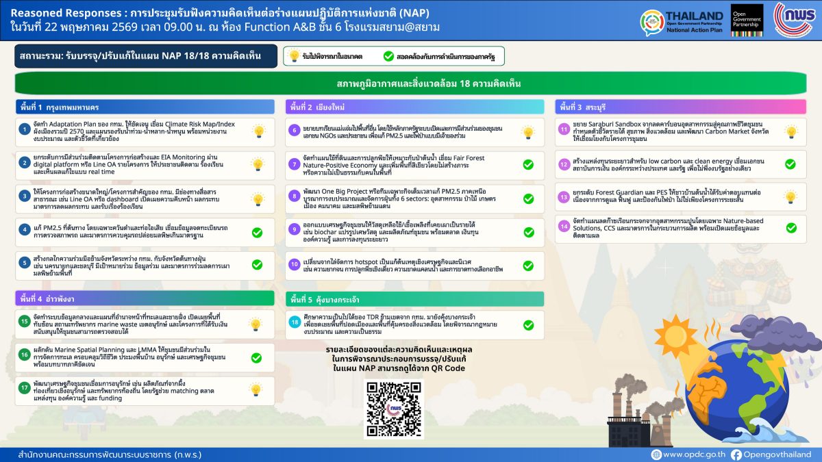Click the lightbulb icon beside item 17

(256, 389)
